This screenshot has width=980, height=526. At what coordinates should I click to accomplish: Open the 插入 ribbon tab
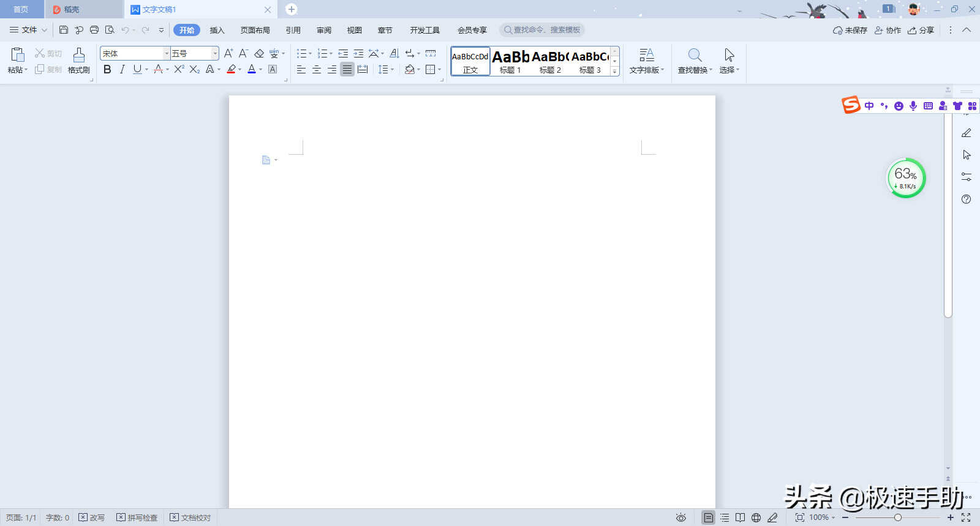click(217, 30)
